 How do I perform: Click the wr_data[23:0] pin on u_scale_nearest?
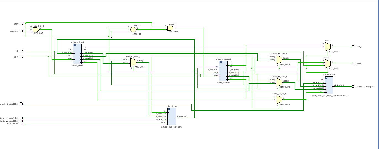pos(234,75)
